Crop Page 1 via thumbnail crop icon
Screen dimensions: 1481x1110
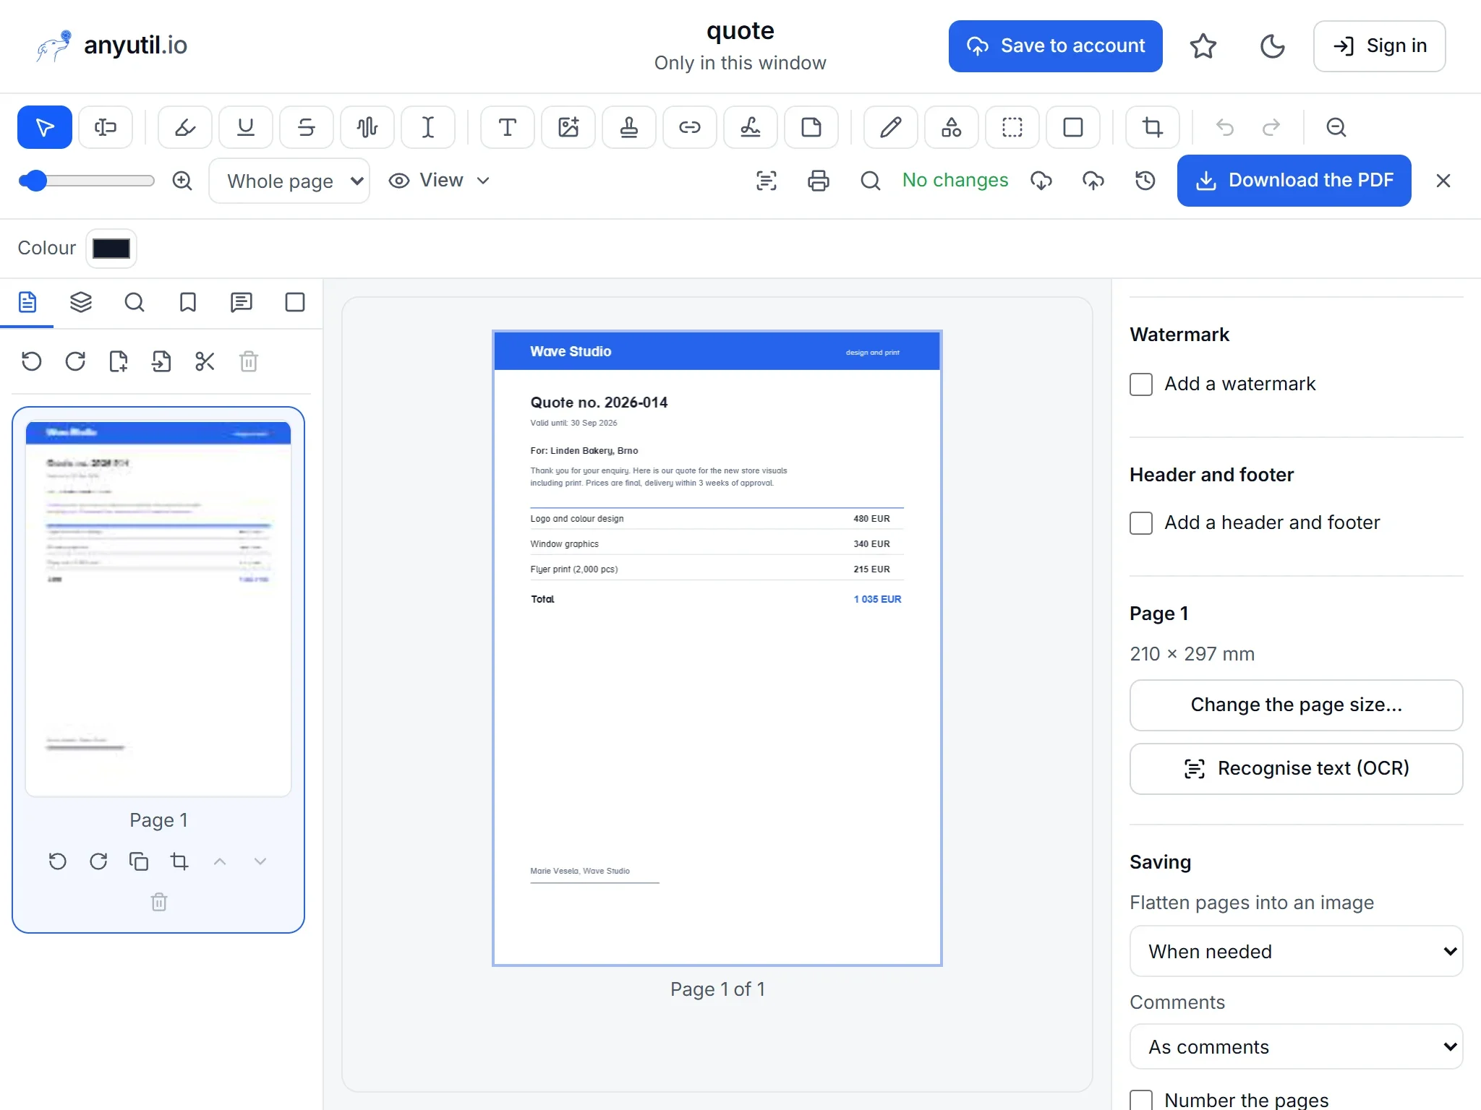[179, 861]
